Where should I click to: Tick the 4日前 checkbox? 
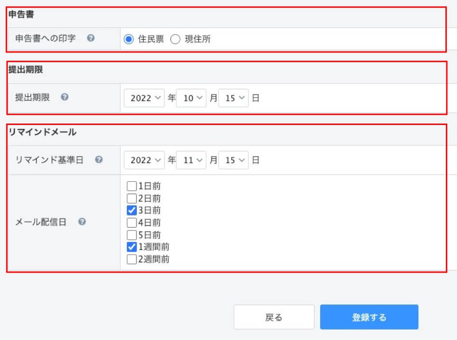[131, 223]
